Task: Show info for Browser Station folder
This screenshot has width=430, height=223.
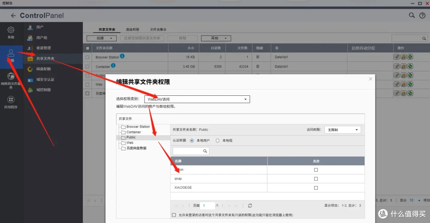Action: pyautogui.click(x=122, y=56)
